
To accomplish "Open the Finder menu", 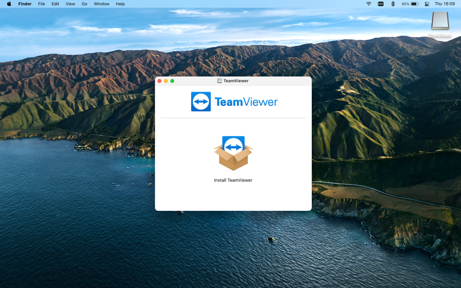I will (25, 4).
